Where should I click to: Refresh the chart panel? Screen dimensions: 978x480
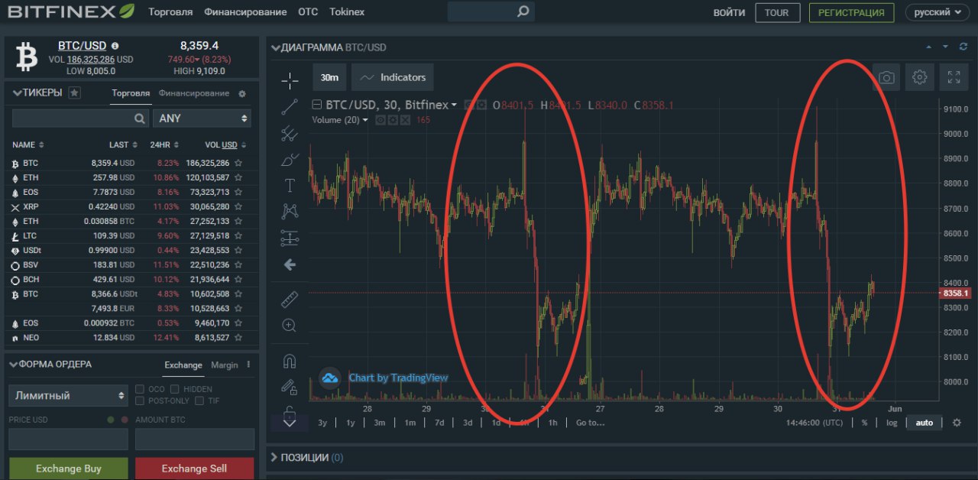coord(964,47)
